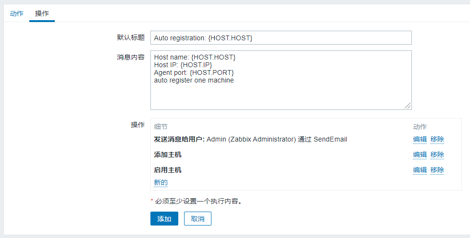
Task: Remove the send message to Admin operation
Action: point(437,139)
